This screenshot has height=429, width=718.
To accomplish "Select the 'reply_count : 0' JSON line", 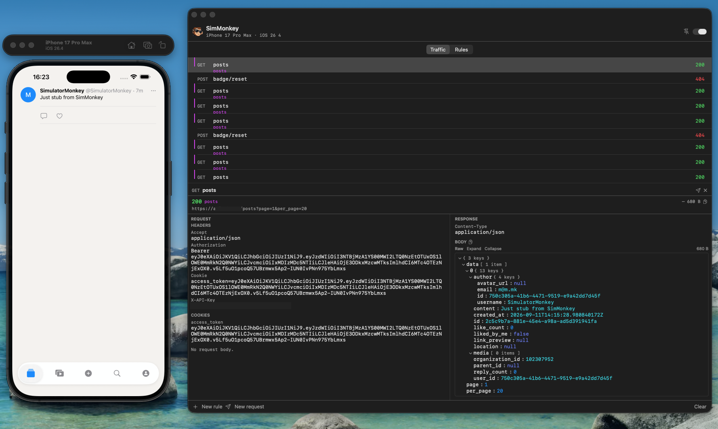I will click(x=495, y=372).
